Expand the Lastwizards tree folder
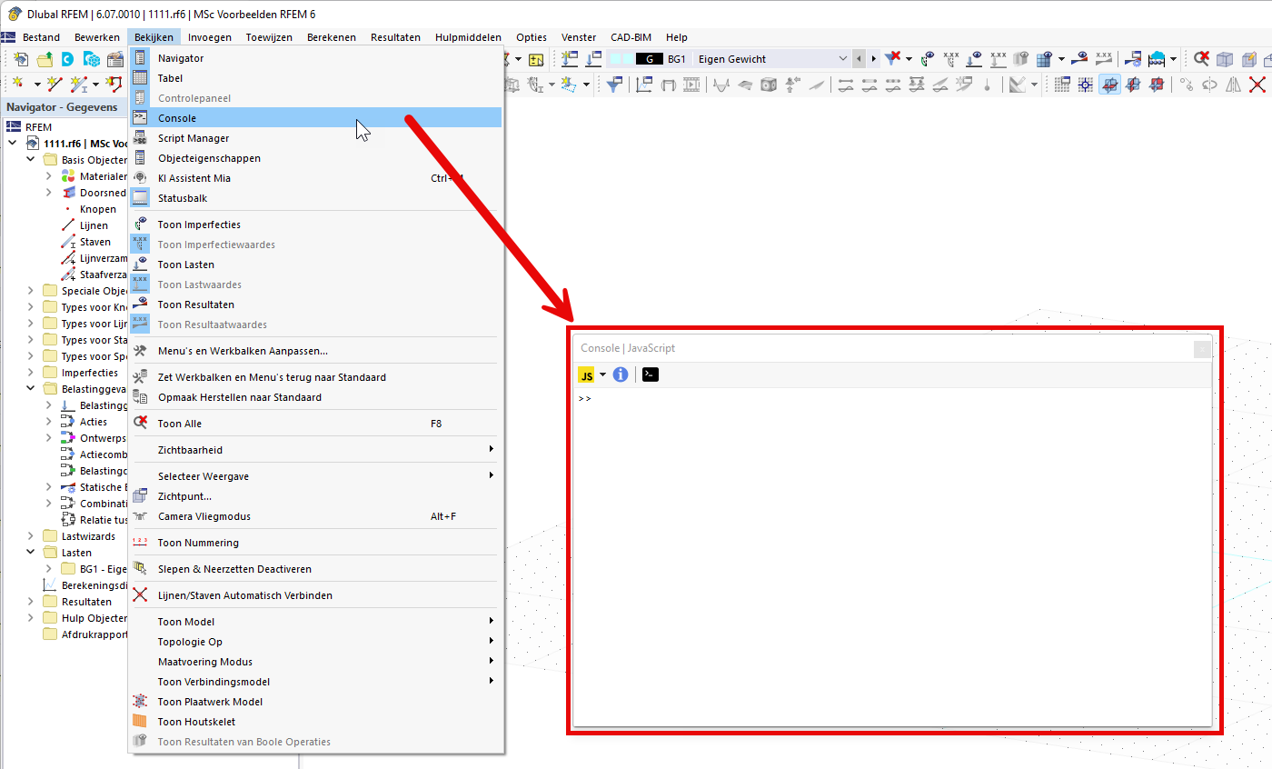Screen dimensions: 1272x769 30,536
